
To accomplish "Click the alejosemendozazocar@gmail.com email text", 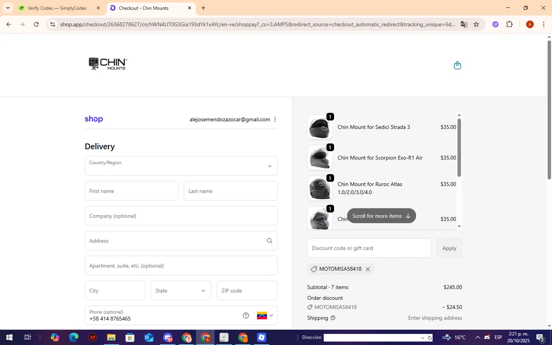I will click(230, 119).
